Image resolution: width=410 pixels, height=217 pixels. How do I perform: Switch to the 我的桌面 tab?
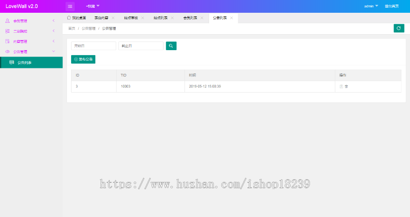coord(77,18)
